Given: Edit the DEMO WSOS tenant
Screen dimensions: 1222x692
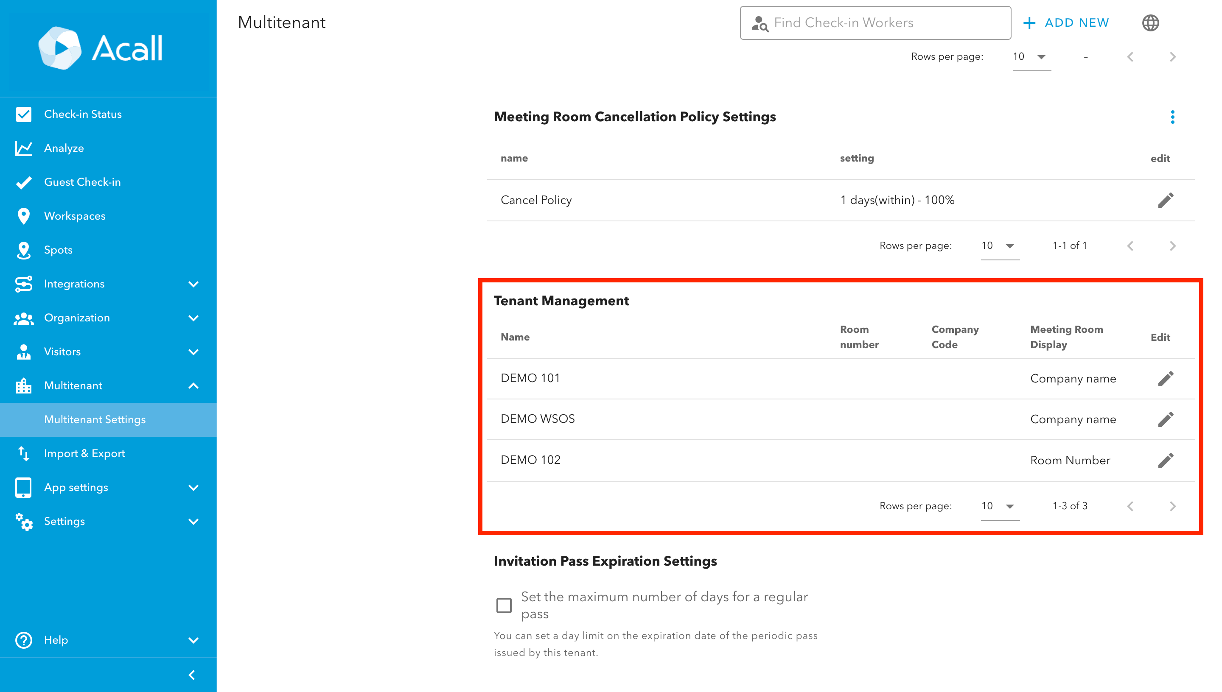Looking at the screenshot, I should coord(1166,419).
